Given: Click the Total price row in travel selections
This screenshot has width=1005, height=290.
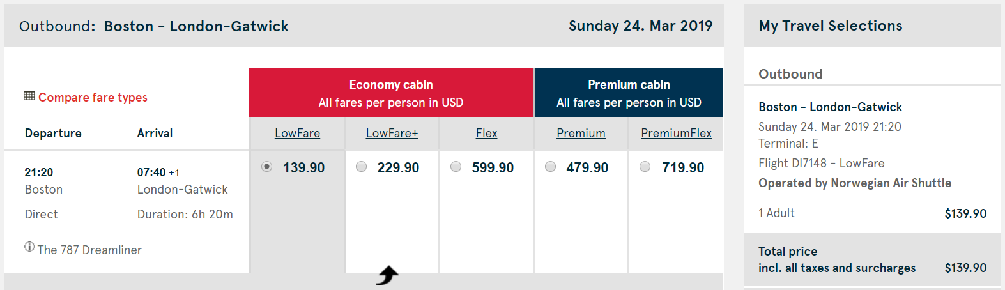Looking at the screenshot, I should [872, 259].
